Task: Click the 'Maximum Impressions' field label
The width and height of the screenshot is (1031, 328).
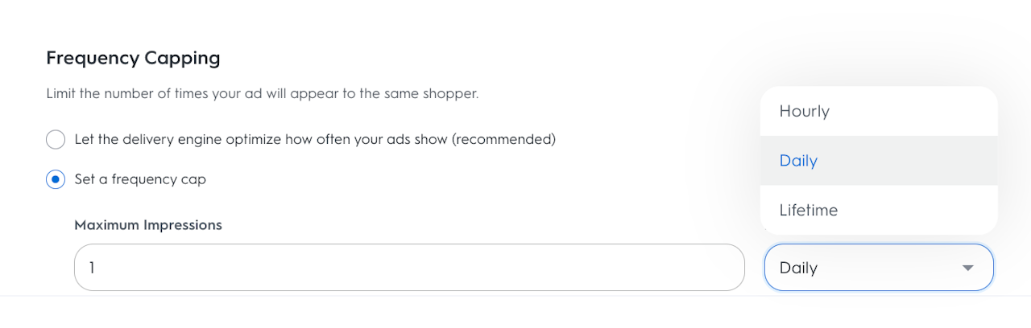Action: (148, 225)
